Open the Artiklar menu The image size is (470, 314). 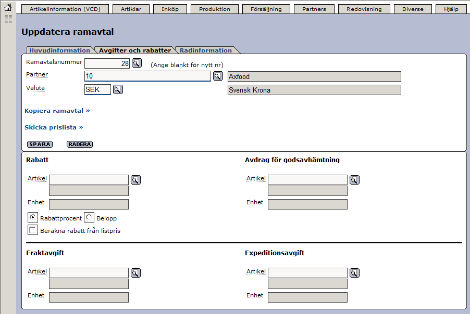[131, 9]
